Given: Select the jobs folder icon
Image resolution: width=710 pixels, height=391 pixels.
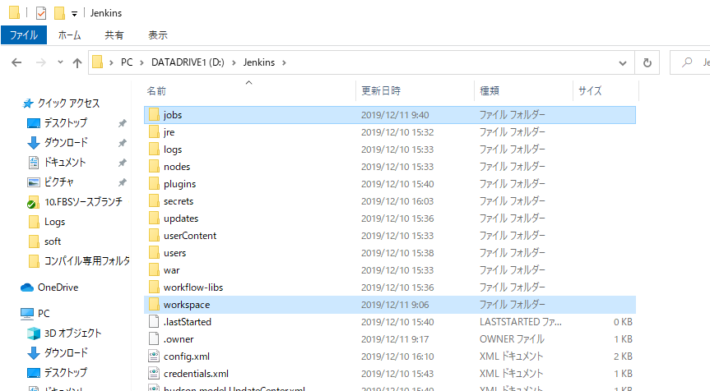Looking at the screenshot, I should pyautogui.click(x=154, y=115).
